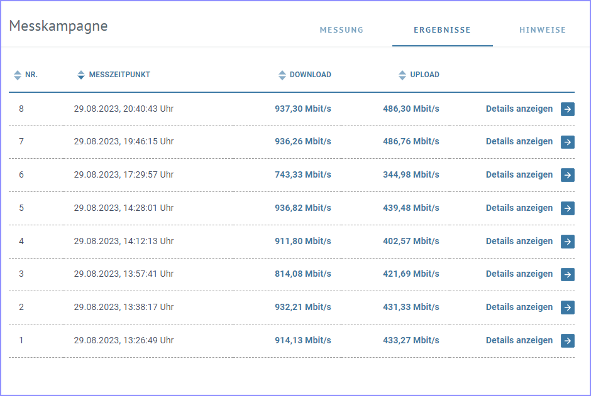
Task: Click Details anzeigen for 937,30 Mbit/s row
Action: (519, 109)
